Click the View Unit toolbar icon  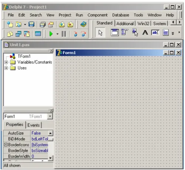coord(10,34)
